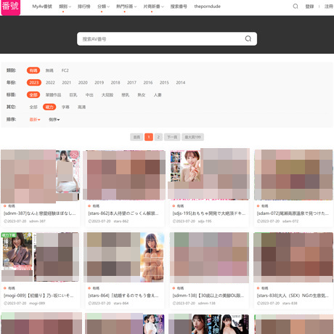Click the orange dot icon above mogi-089
334x334 pixels.
click(5, 288)
